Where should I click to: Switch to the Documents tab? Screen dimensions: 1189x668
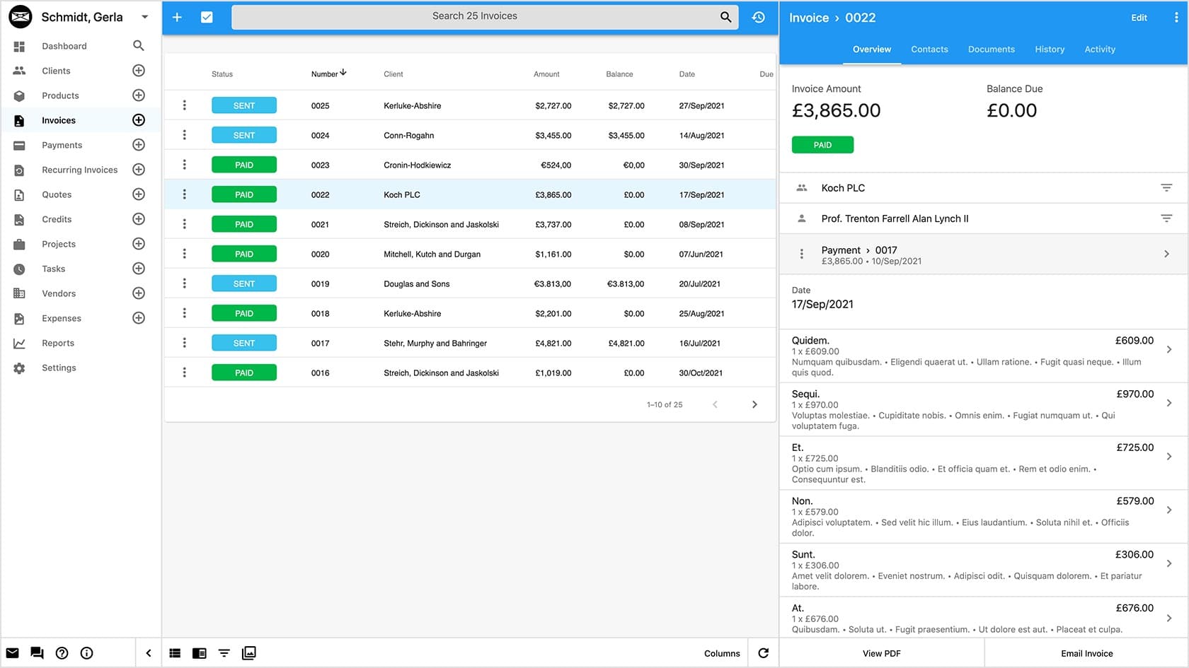click(x=991, y=49)
